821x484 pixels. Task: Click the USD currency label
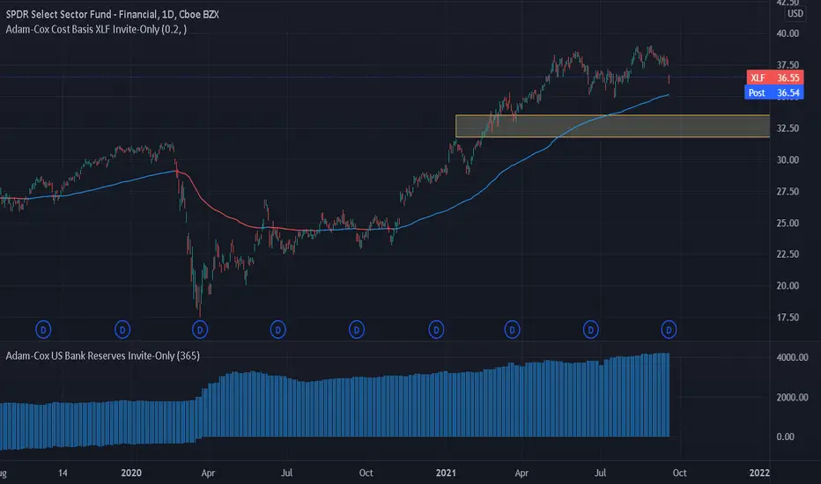pyautogui.click(x=795, y=13)
